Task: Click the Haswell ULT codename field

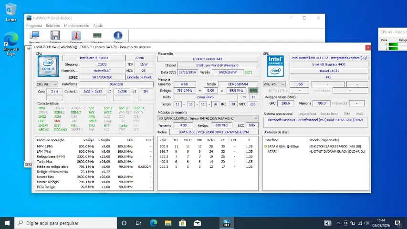Action: point(102,71)
